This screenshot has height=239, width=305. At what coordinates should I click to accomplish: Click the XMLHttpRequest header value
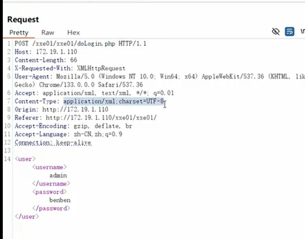point(101,68)
